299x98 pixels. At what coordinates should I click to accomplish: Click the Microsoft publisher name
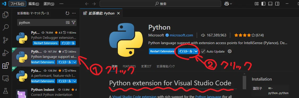(x=156, y=35)
